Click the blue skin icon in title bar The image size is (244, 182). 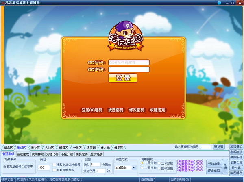[219, 3]
